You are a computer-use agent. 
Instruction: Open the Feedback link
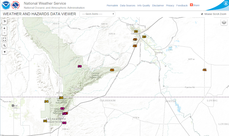[182, 6]
